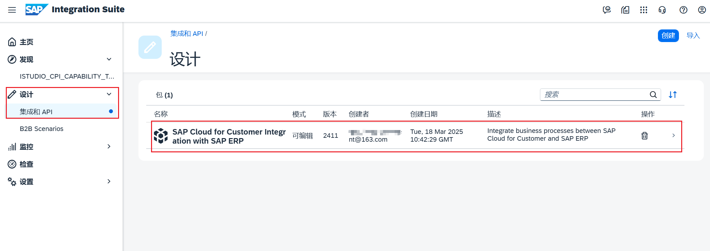The width and height of the screenshot is (710, 251).
Task: Open the help question mark icon
Action: tap(683, 10)
